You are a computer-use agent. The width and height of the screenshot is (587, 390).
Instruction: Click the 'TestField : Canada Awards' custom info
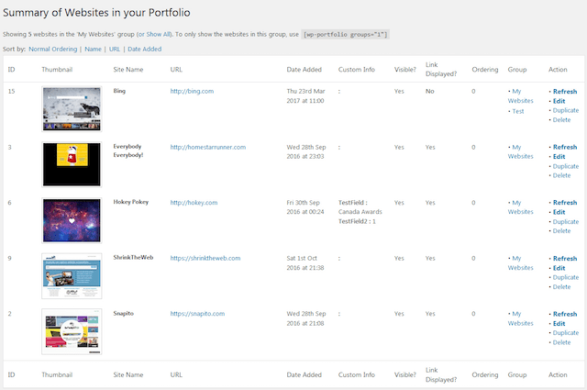[x=360, y=207]
